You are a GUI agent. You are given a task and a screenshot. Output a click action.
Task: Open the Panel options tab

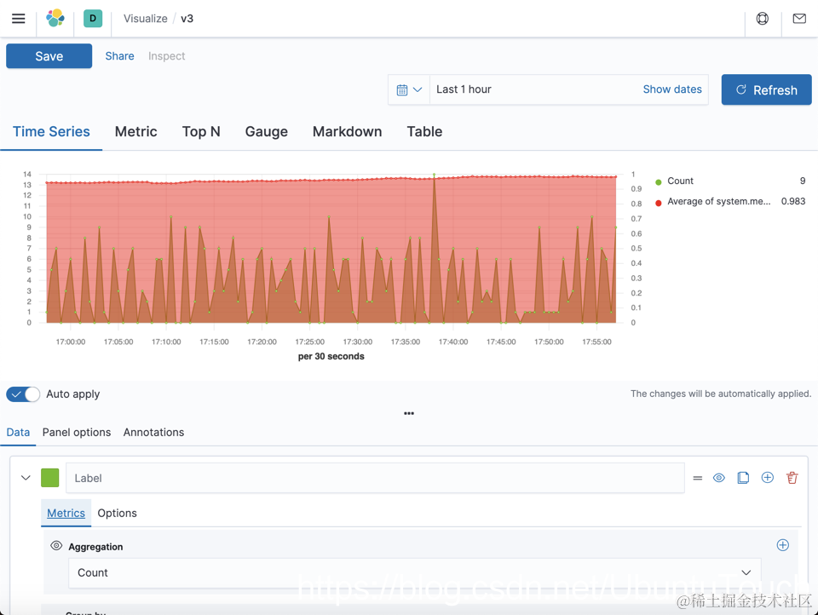77,433
